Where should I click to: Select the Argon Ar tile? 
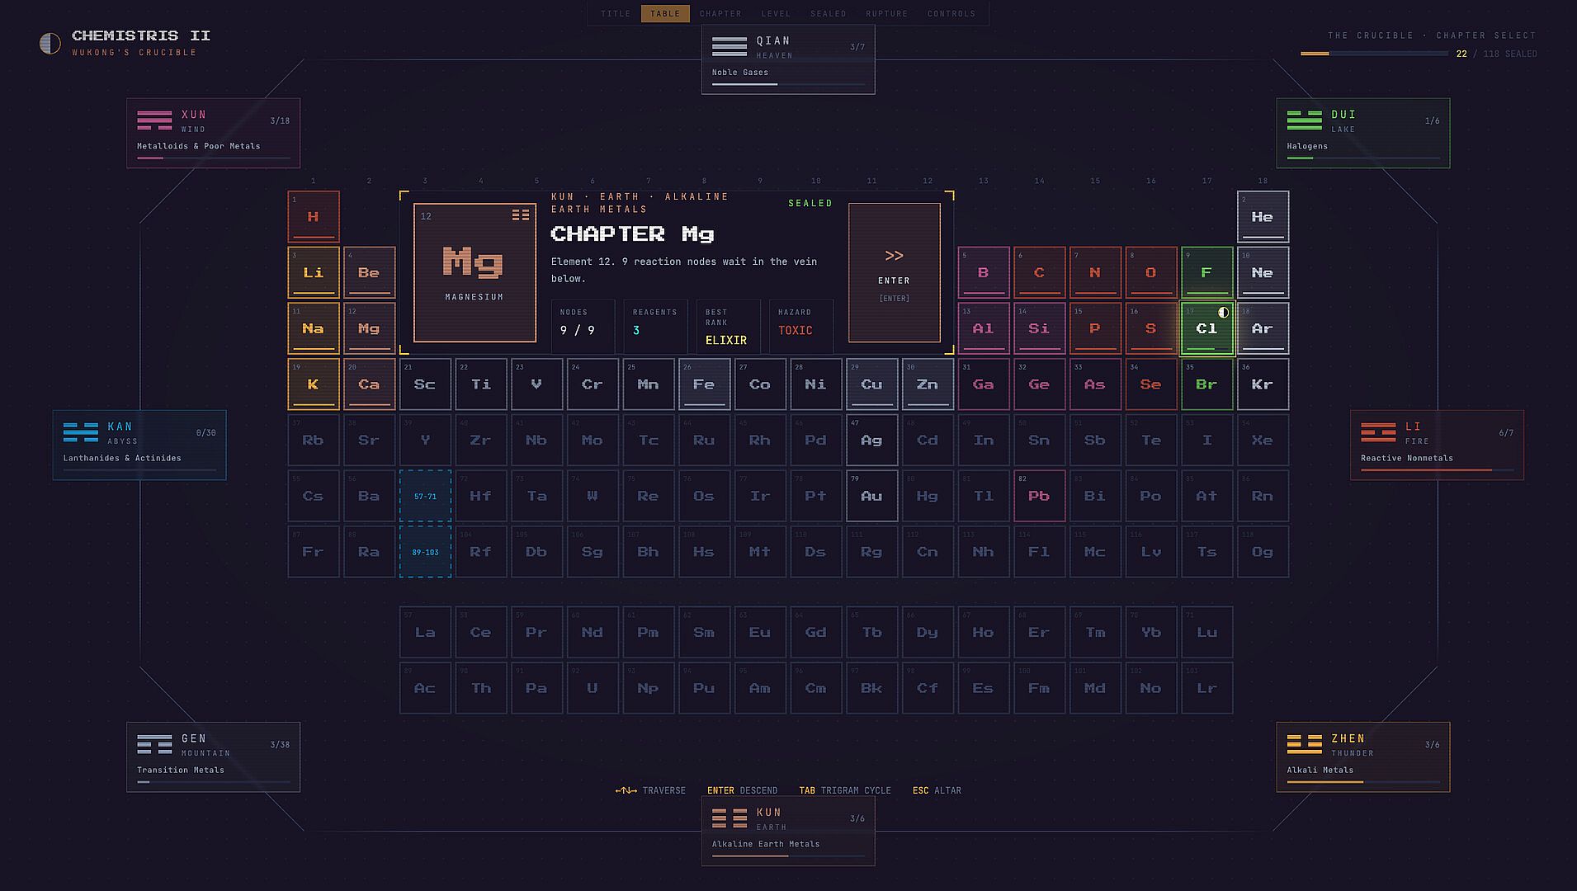point(1263,328)
